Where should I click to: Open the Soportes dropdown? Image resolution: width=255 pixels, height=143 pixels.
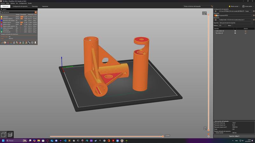click(x=235, y=23)
